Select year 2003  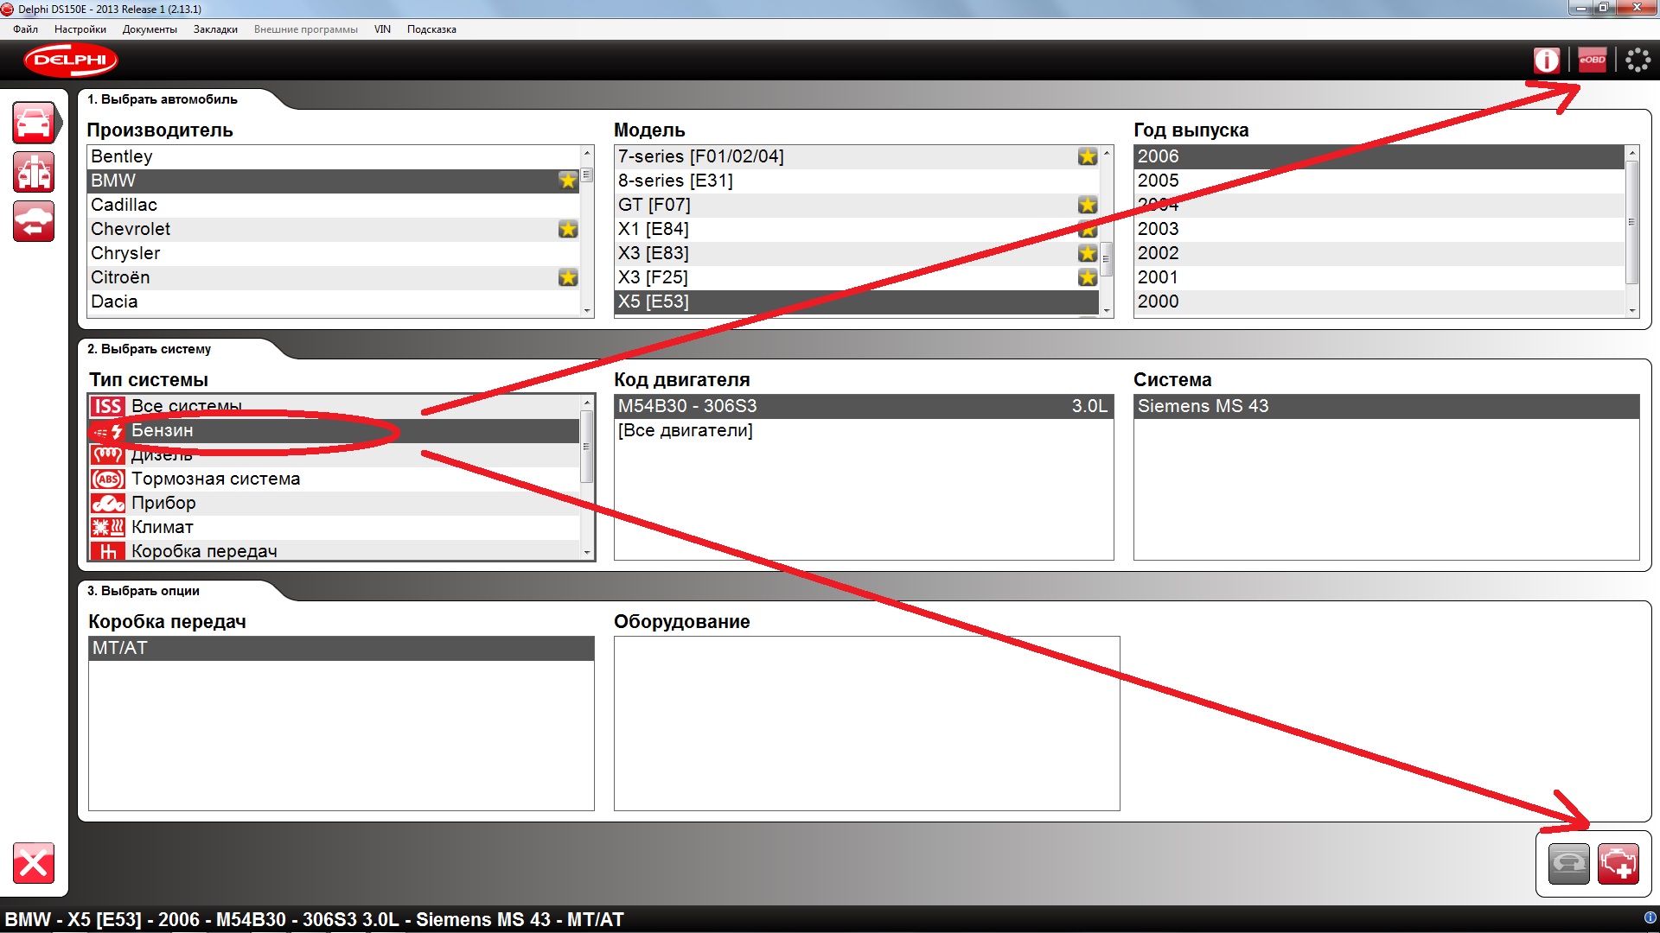[1379, 229]
